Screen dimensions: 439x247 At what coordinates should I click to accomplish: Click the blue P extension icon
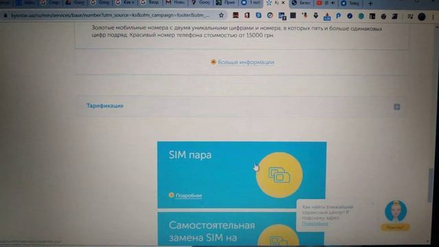pyautogui.click(x=338, y=16)
